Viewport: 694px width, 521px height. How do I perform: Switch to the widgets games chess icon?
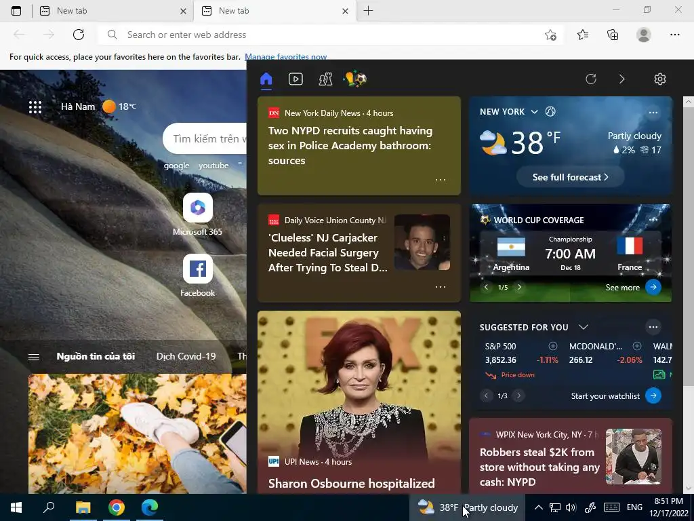325,79
